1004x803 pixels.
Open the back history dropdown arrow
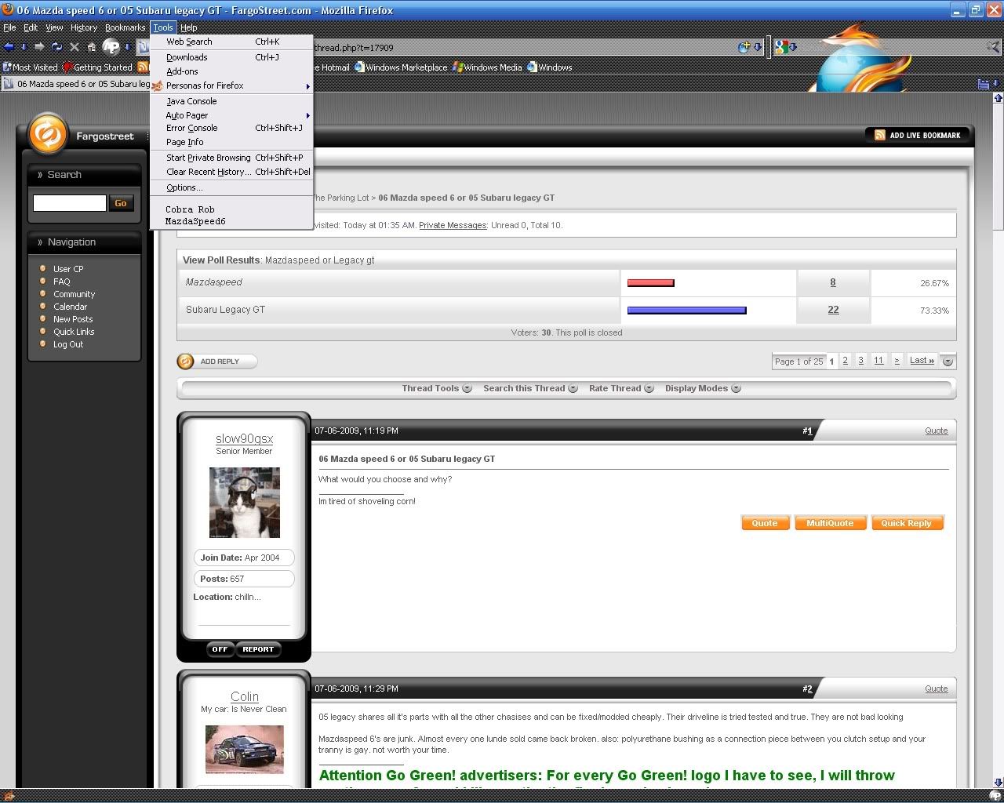click(24, 47)
